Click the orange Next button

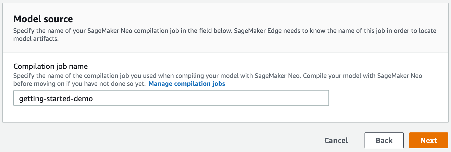pos(428,140)
